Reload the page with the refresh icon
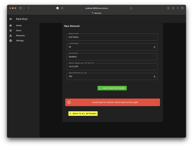Screen dimensions: 193x147 (x=131, y=8)
